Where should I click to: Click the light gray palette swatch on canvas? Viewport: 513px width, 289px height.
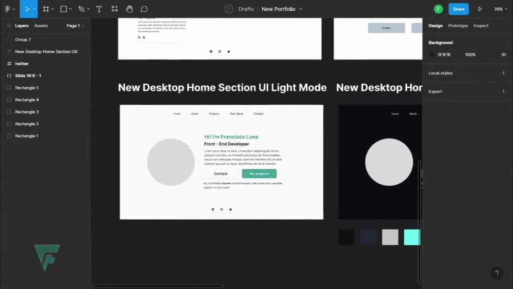390,237
